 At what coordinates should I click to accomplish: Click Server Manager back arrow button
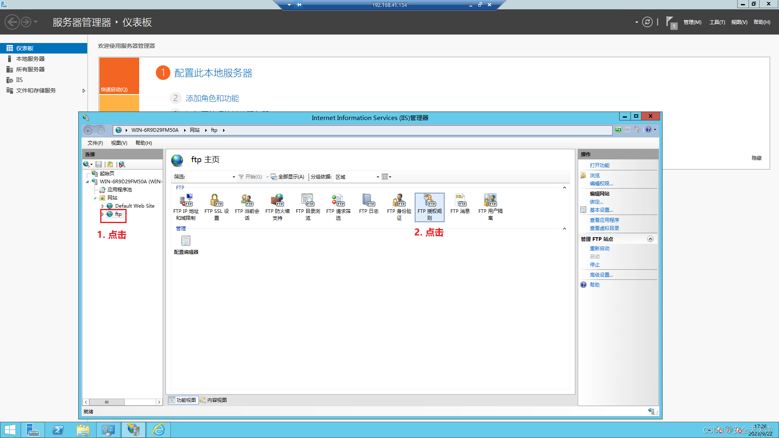[12, 22]
